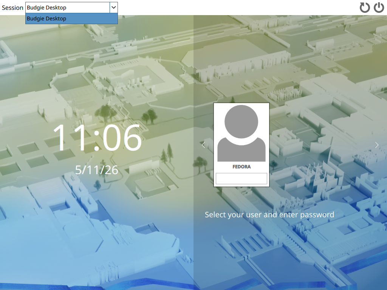This screenshot has height=290, width=387.
Task: Click the power off icon
Action: point(379,8)
